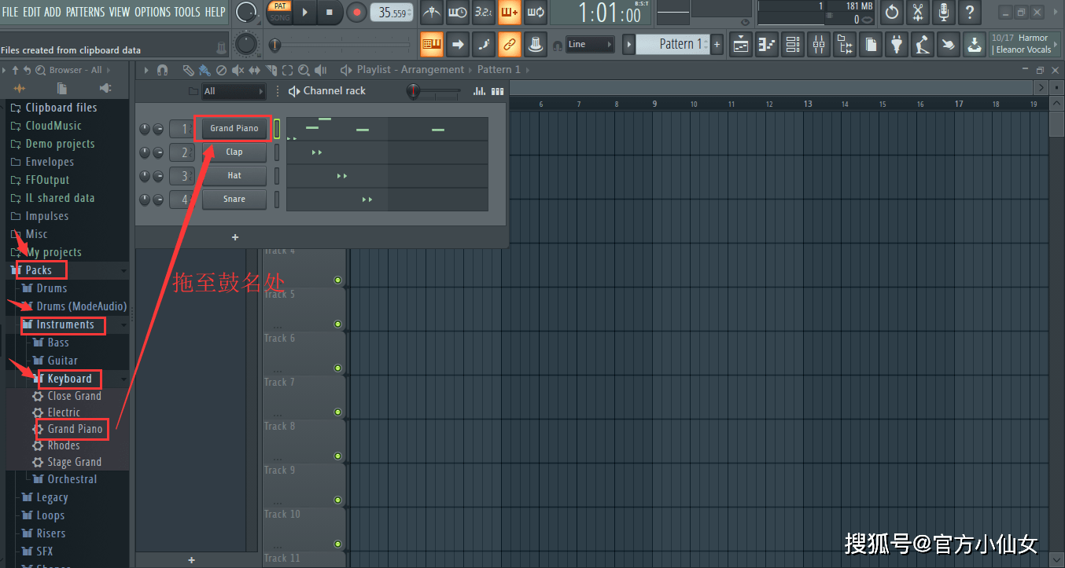Toggle the metronome icon
Screen dimensions: 1065x568
pyautogui.click(x=432, y=13)
